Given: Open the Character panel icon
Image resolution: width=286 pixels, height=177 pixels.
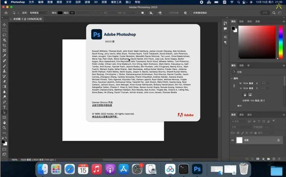Looking at the screenshot, I should 225,37.
